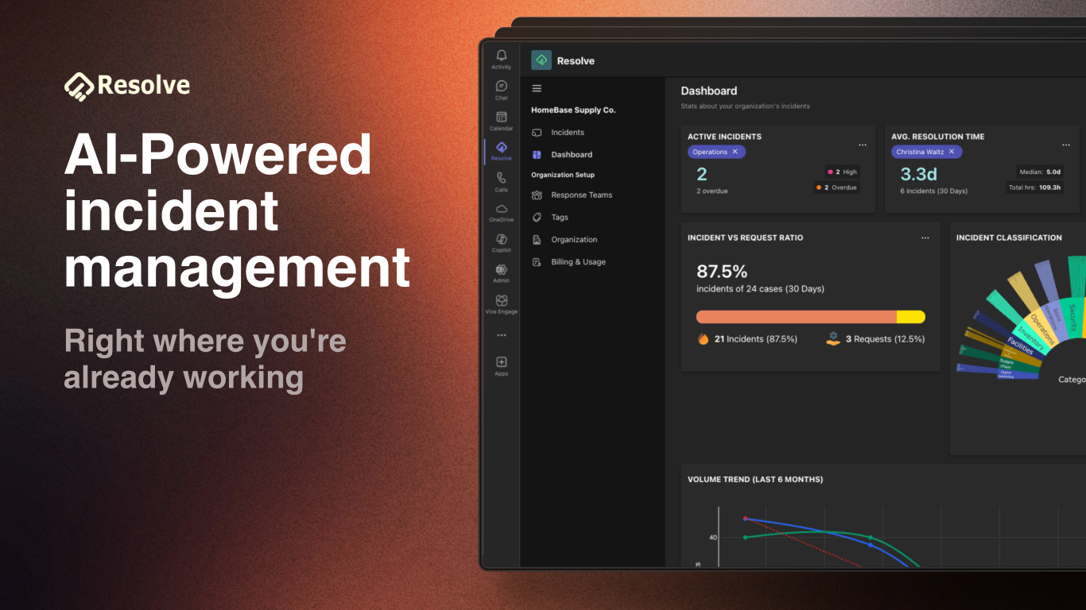Viewport: 1086px width, 610px height.
Task: Open Active Incidents card options menu
Action: (x=863, y=145)
